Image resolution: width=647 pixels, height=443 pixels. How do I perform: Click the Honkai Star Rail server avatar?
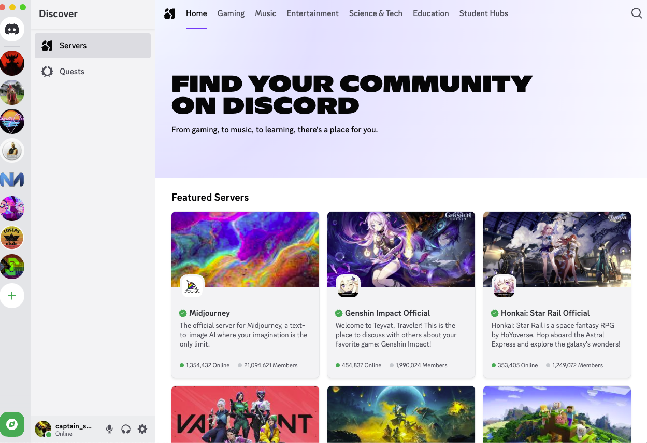(504, 287)
